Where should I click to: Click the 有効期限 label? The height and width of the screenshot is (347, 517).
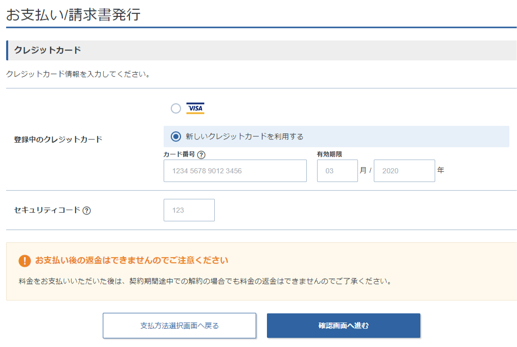[329, 154]
